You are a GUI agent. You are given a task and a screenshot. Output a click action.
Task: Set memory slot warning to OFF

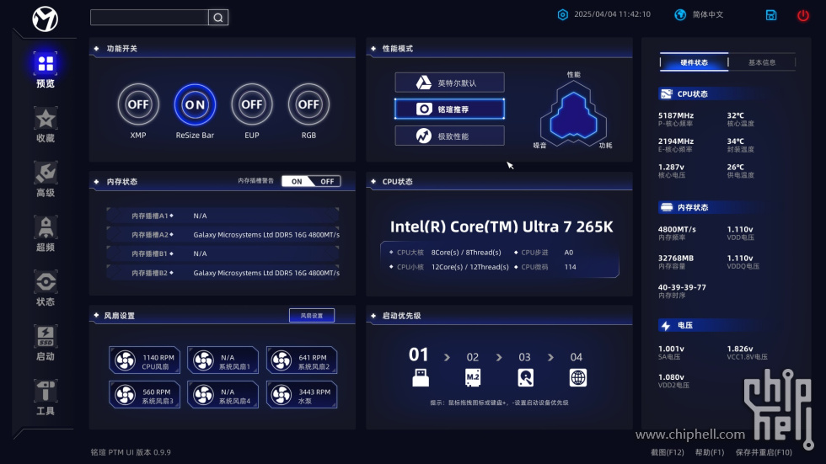point(327,182)
